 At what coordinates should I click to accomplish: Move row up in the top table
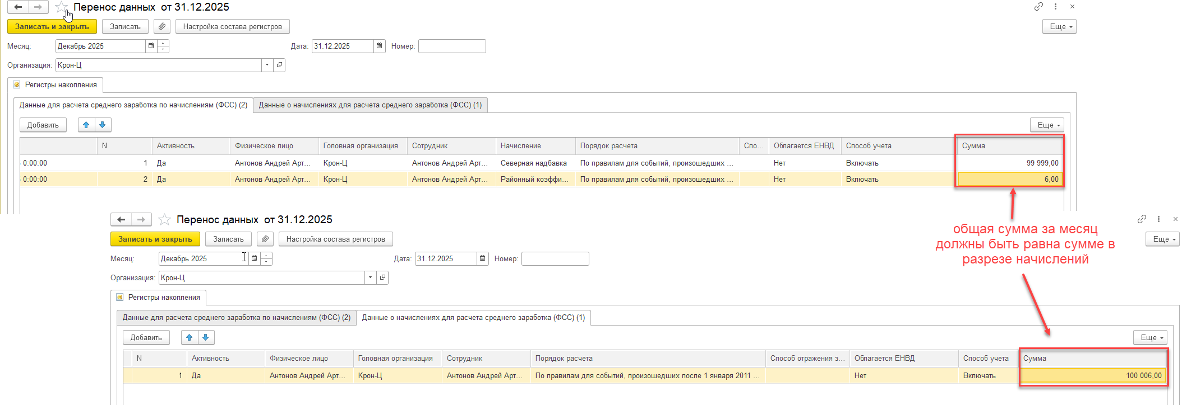click(86, 125)
